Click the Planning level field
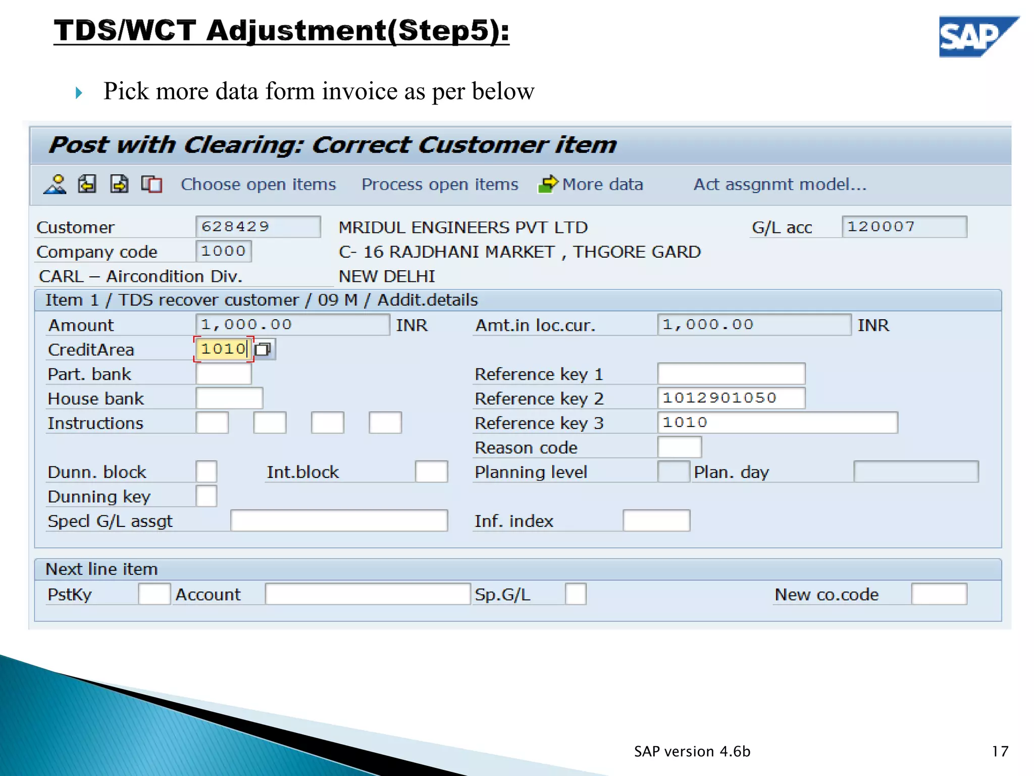This screenshot has height=776, width=1034. pos(674,472)
